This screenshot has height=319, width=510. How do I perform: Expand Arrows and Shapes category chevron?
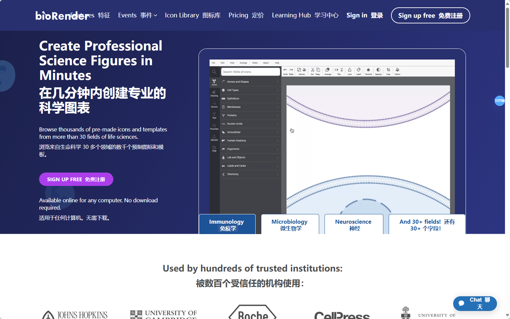(x=277, y=82)
